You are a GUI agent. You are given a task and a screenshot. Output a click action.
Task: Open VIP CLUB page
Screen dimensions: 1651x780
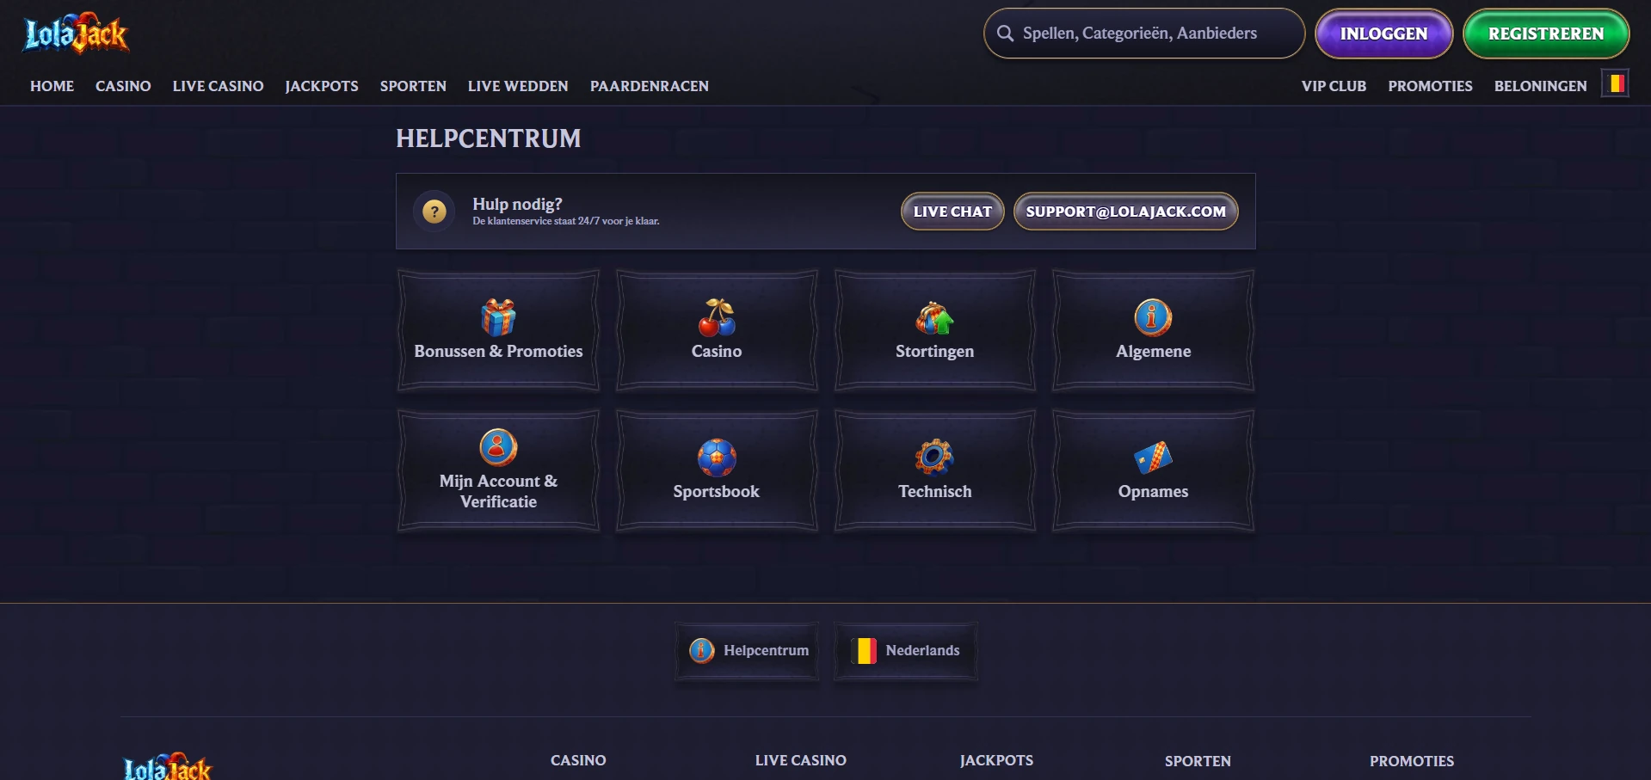click(x=1334, y=86)
